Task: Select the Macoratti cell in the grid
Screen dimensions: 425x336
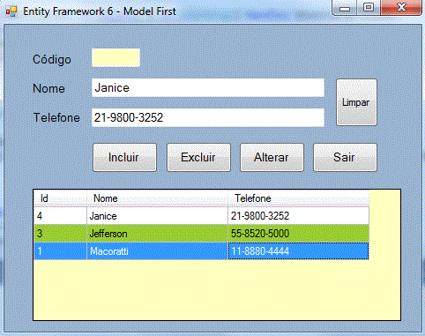Action: (x=157, y=251)
